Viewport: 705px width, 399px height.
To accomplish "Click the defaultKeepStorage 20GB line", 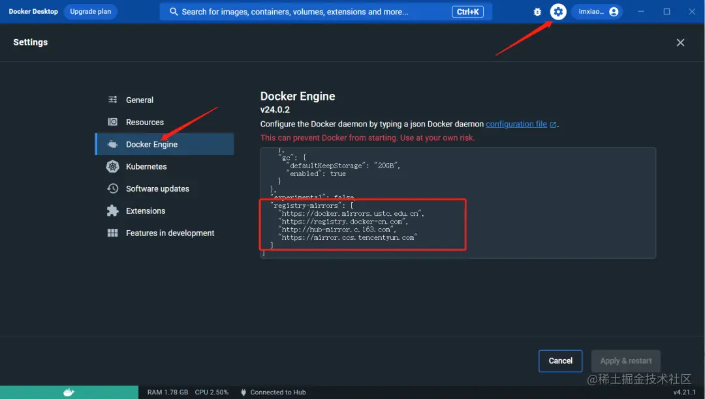I will (x=343, y=166).
